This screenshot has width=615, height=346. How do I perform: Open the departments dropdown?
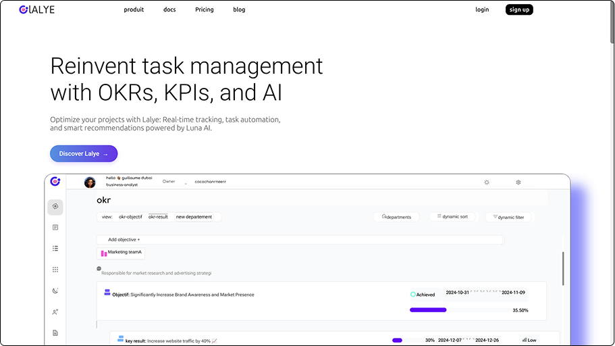(x=396, y=217)
